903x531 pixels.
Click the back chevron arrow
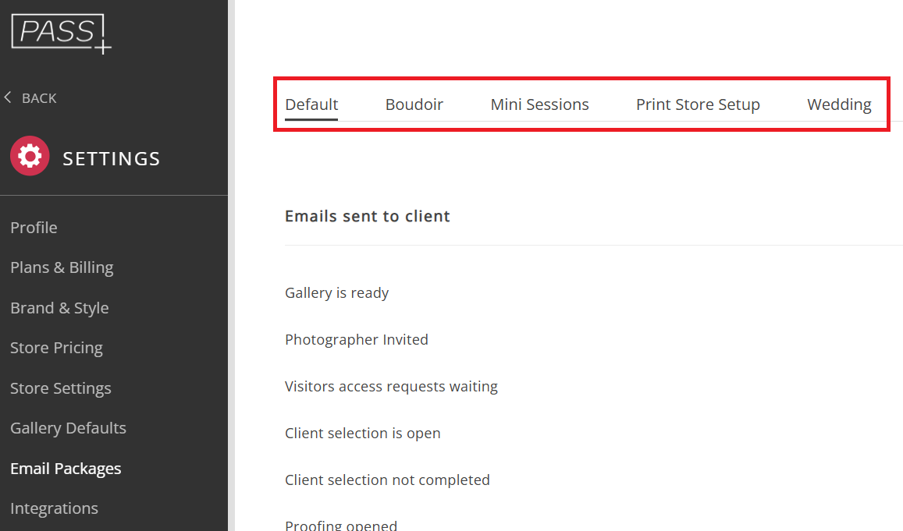click(x=8, y=97)
